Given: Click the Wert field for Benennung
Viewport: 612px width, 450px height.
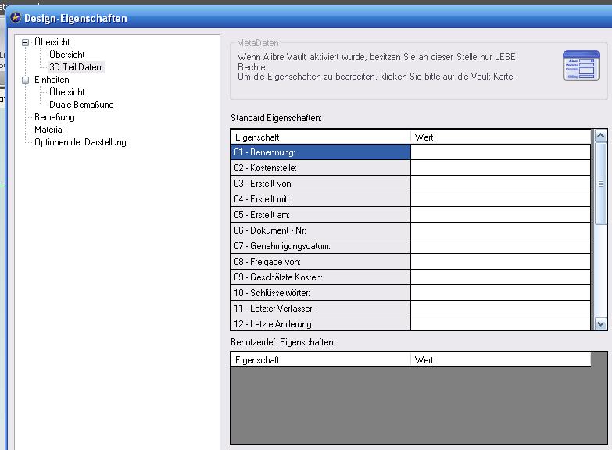Looking at the screenshot, I should pyautogui.click(x=501, y=152).
